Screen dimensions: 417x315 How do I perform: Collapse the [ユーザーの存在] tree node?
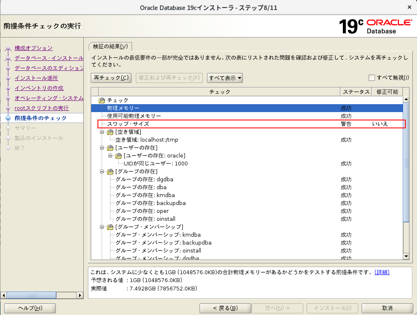(x=102, y=148)
